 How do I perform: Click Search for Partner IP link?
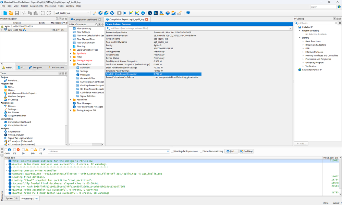311,70
